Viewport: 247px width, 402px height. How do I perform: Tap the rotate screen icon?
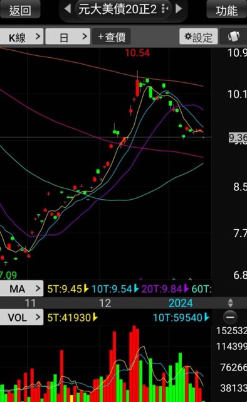[233, 36]
